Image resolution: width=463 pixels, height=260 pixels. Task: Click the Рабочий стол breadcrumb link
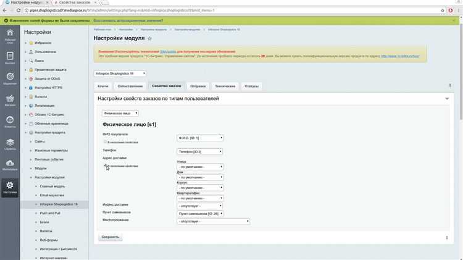102,30
